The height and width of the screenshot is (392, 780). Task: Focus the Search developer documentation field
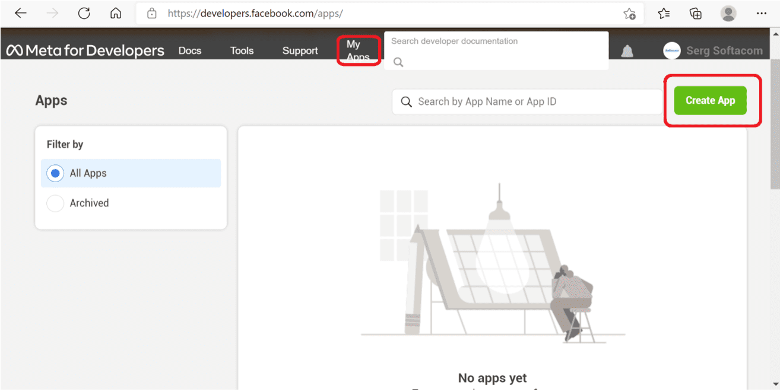[x=496, y=50]
